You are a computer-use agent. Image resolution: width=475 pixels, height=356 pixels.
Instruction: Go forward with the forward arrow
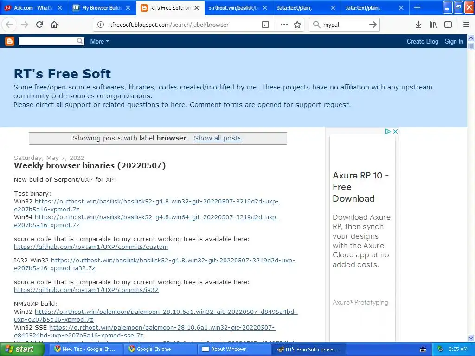click(x=25, y=25)
